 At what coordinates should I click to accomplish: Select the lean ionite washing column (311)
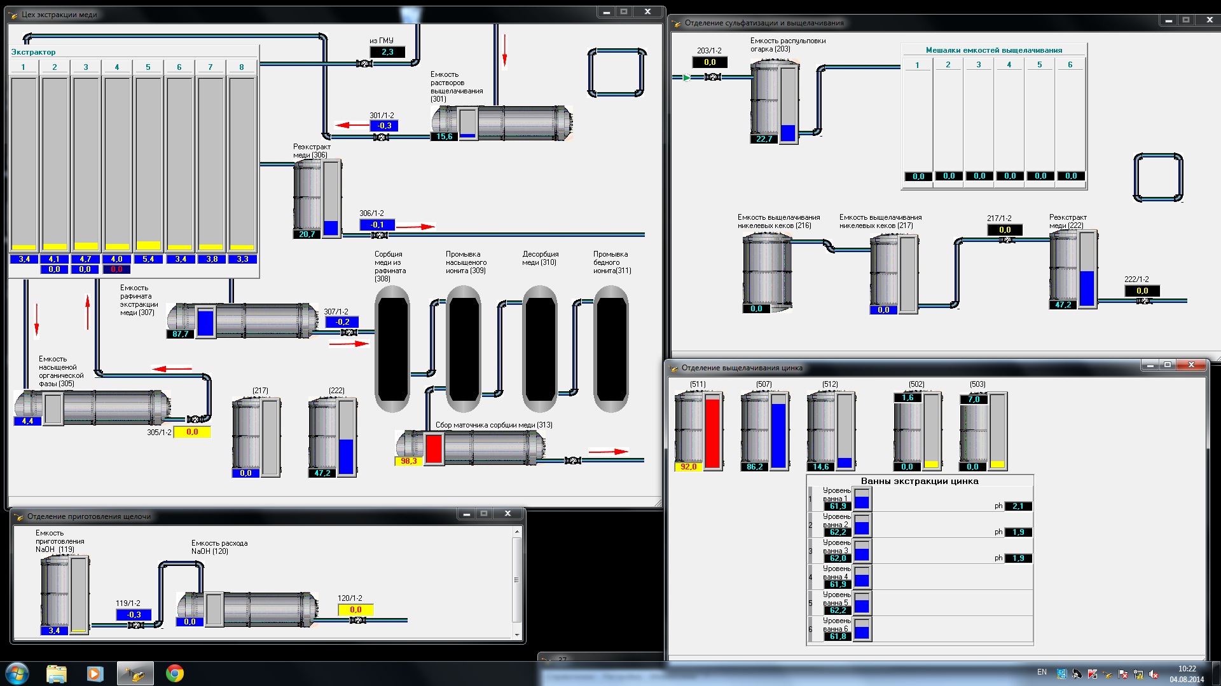pos(611,349)
